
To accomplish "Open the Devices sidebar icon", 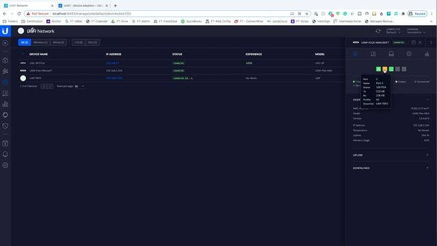I will [5, 82].
